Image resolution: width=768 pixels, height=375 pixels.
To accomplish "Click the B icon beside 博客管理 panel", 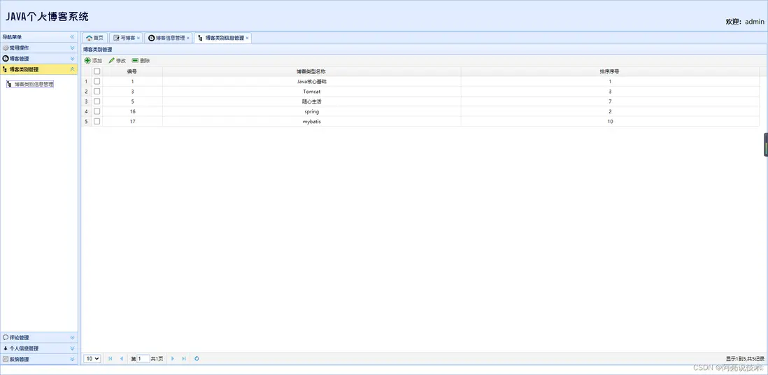I will [x=6, y=59].
